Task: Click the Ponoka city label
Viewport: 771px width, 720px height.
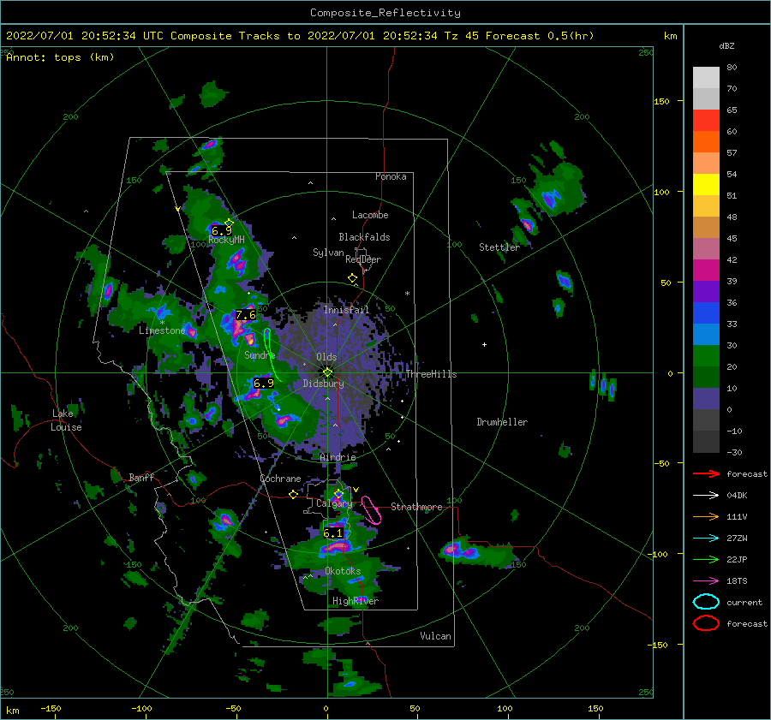Action: [391, 176]
